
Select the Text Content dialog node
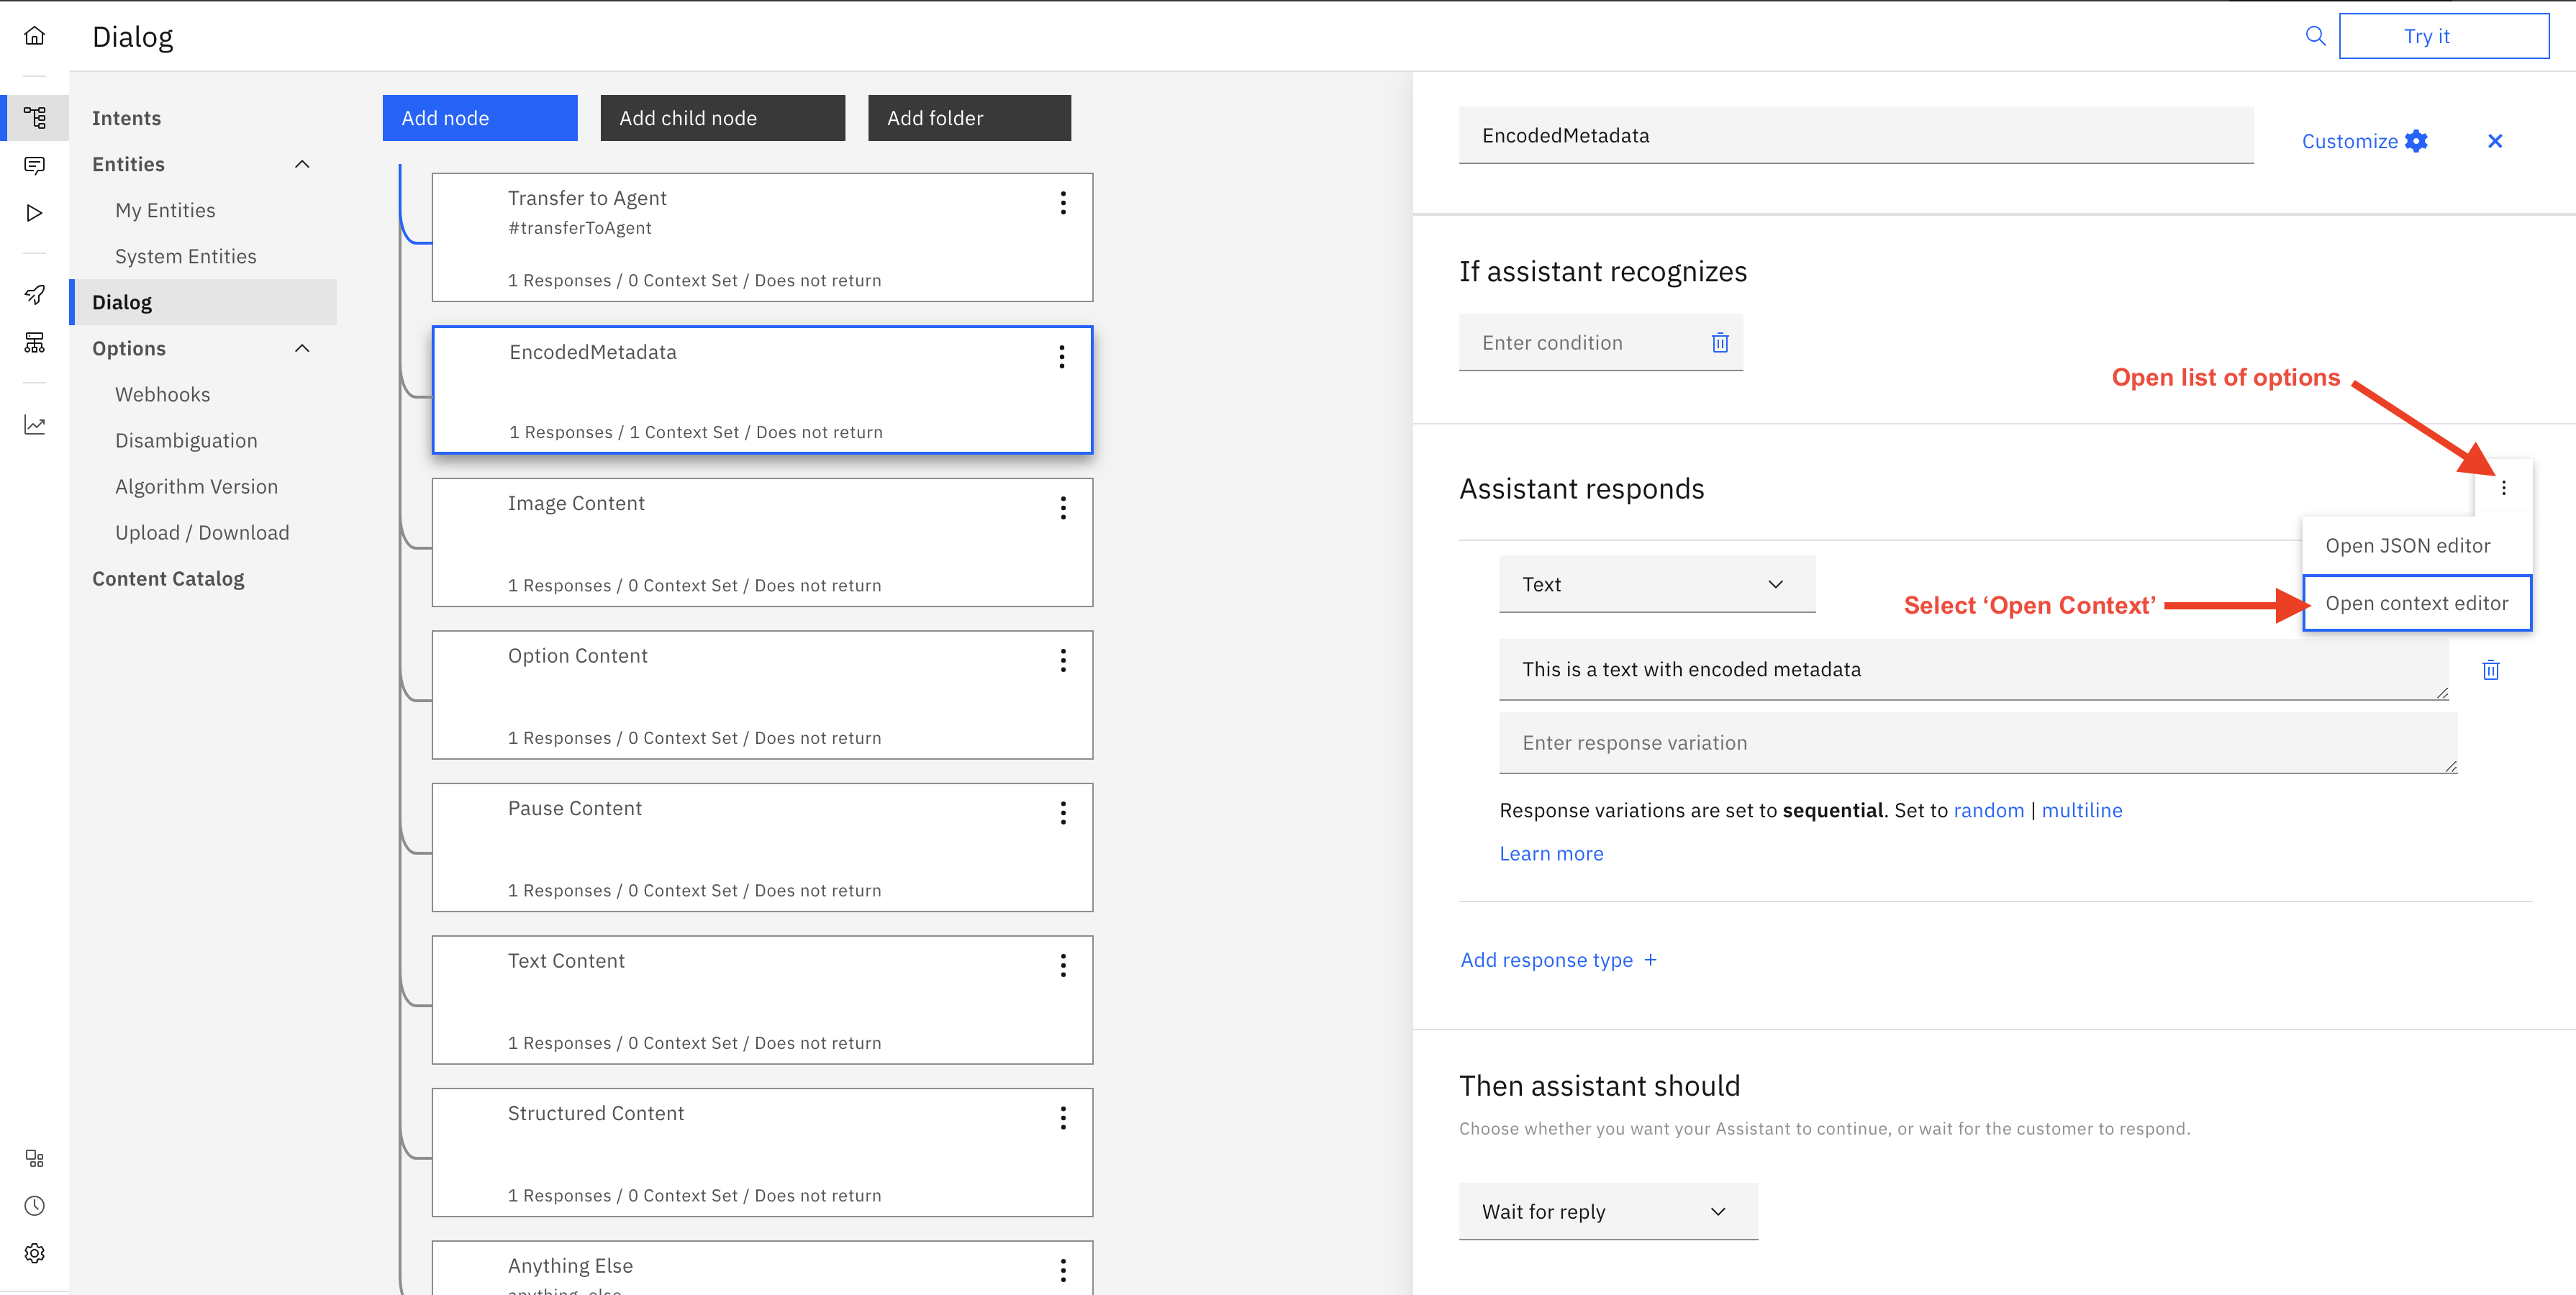[x=762, y=1000]
